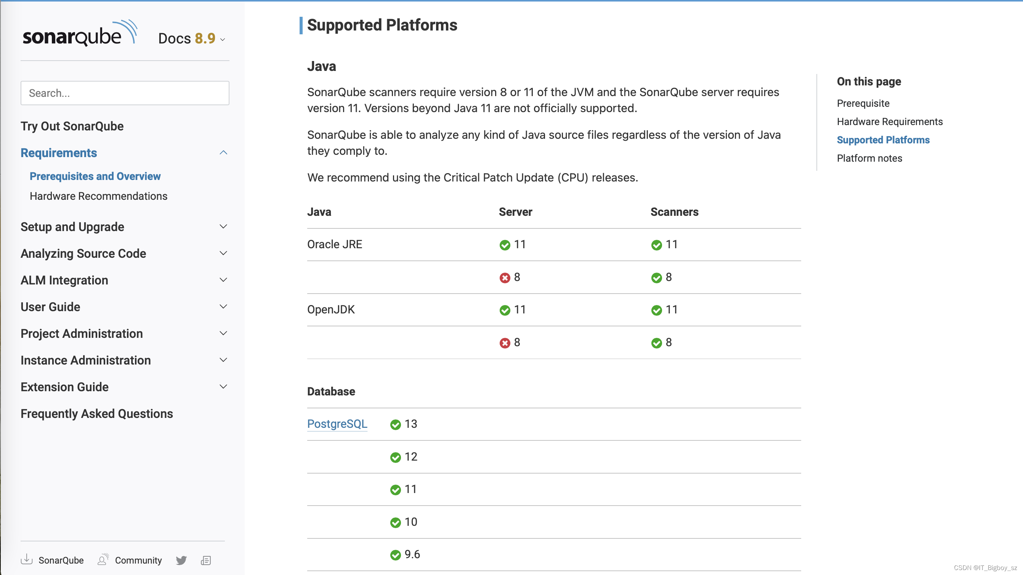Open the SonarQube footer link
Screen dimensions: 1023x575
click(61, 560)
